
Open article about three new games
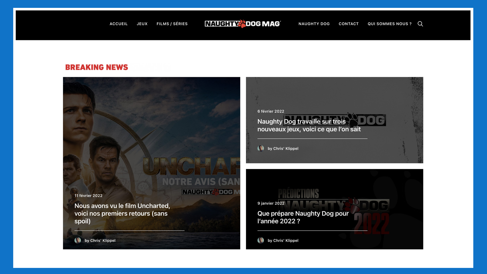[x=309, y=125]
